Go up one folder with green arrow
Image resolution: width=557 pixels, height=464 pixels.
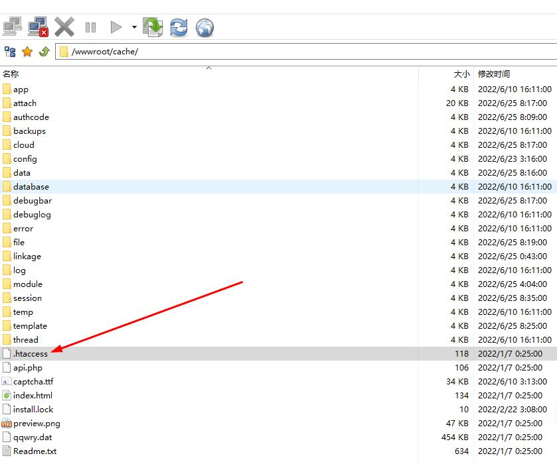(x=44, y=52)
